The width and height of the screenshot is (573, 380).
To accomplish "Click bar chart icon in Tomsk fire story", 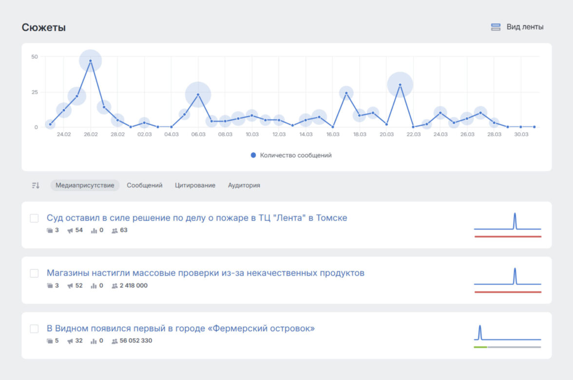I will [x=94, y=231].
